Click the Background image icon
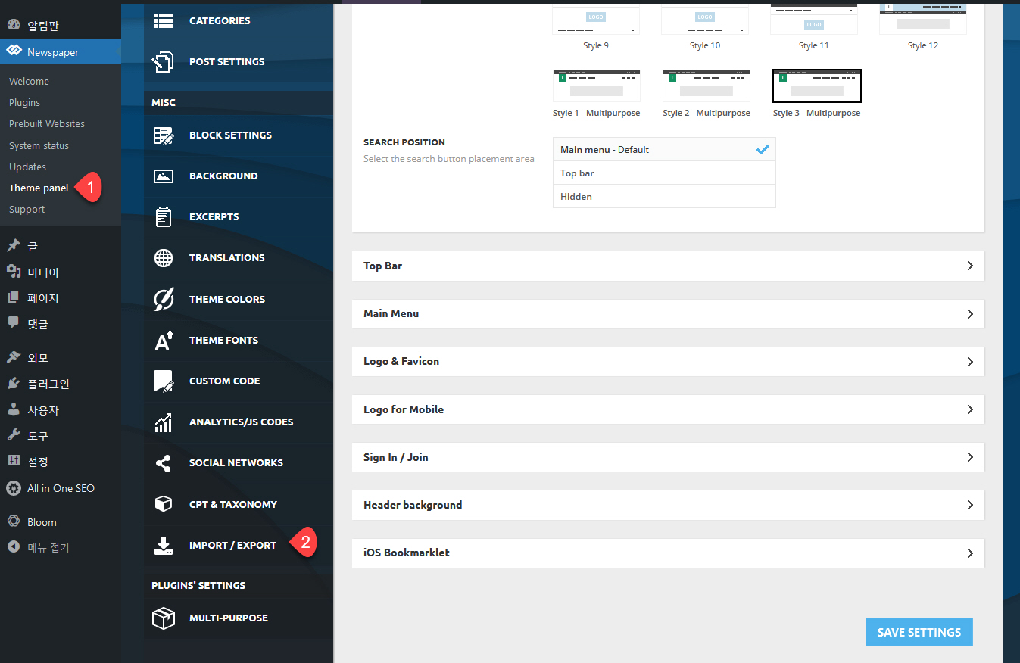This screenshot has height=663, width=1020. point(163,176)
